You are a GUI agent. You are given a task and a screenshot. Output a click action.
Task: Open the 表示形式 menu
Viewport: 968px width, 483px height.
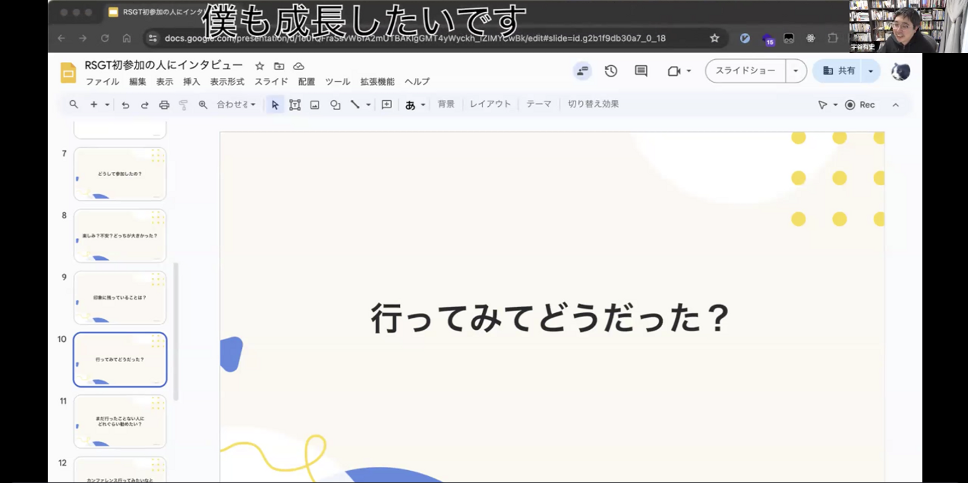(x=227, y=82)
